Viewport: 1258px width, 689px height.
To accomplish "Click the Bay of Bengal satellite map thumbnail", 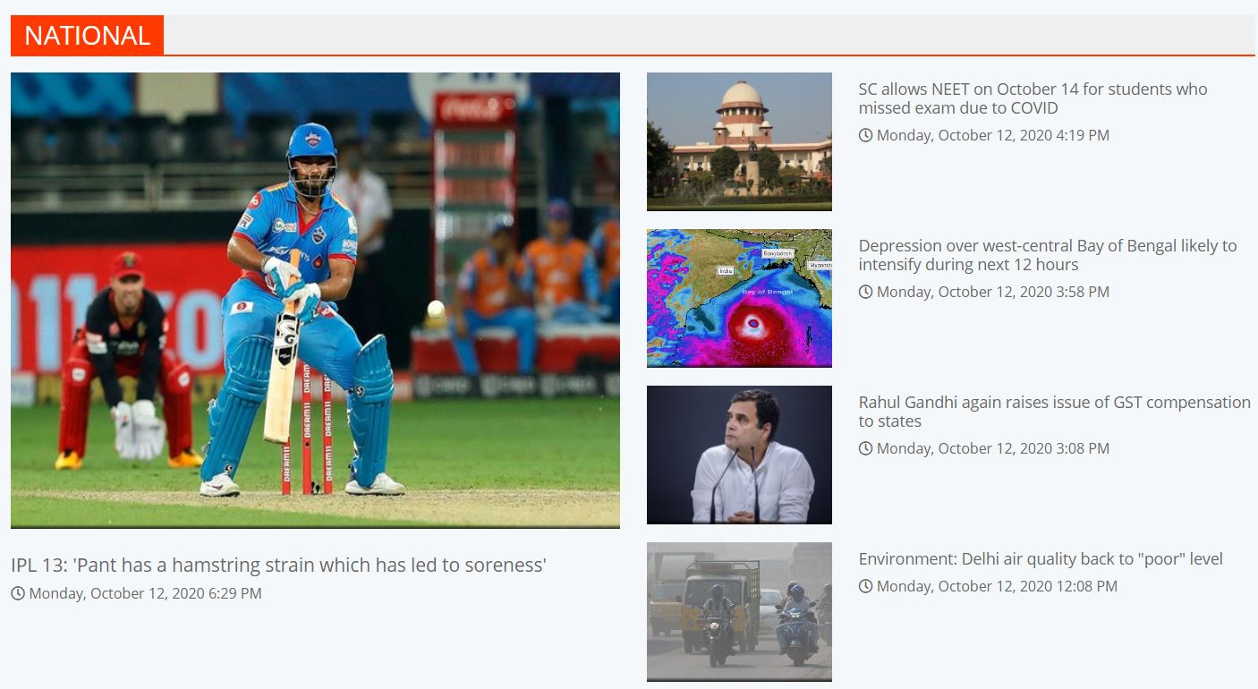I will click(739, 298).
